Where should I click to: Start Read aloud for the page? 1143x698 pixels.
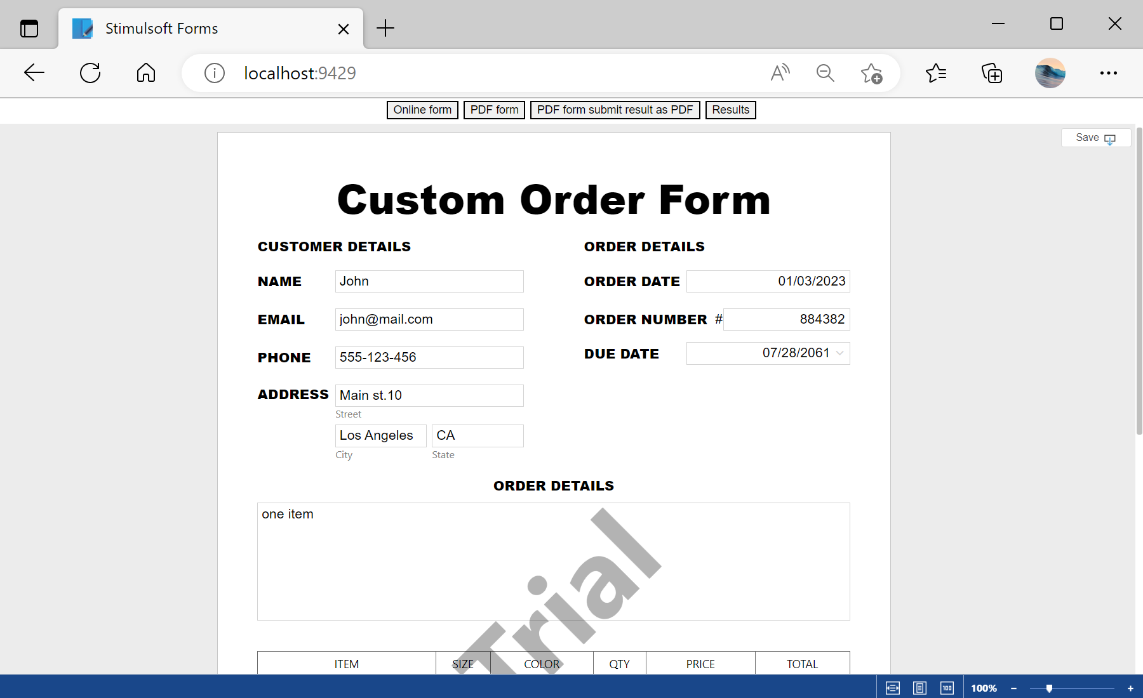coord(780,72)
